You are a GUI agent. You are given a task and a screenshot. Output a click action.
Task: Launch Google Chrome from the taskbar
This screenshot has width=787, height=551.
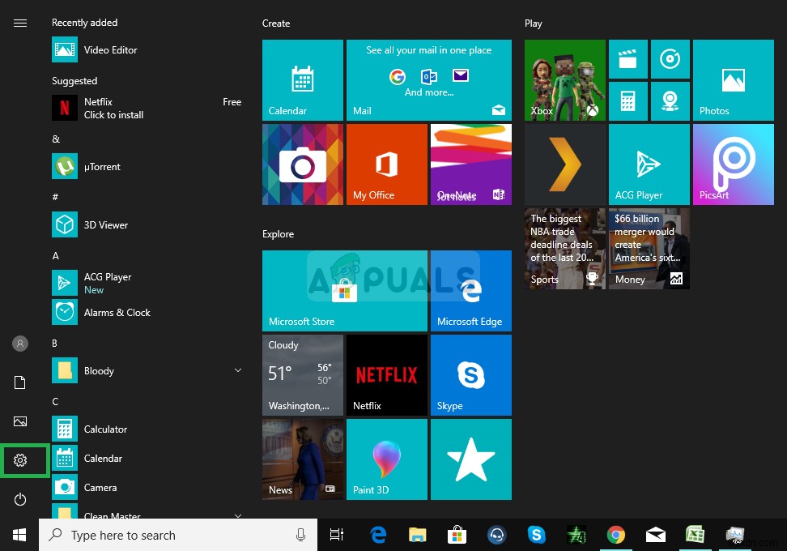[x=616, y=535]
